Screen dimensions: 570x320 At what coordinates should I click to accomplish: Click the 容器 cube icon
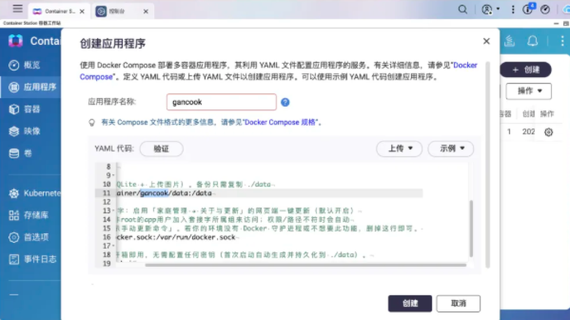coord(14,109)
